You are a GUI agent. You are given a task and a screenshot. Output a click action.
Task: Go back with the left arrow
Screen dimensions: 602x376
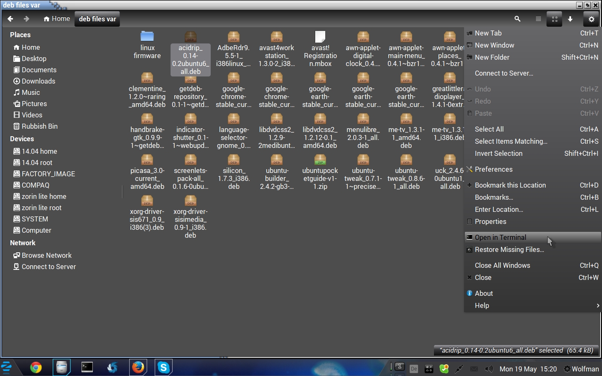[10, 19]
